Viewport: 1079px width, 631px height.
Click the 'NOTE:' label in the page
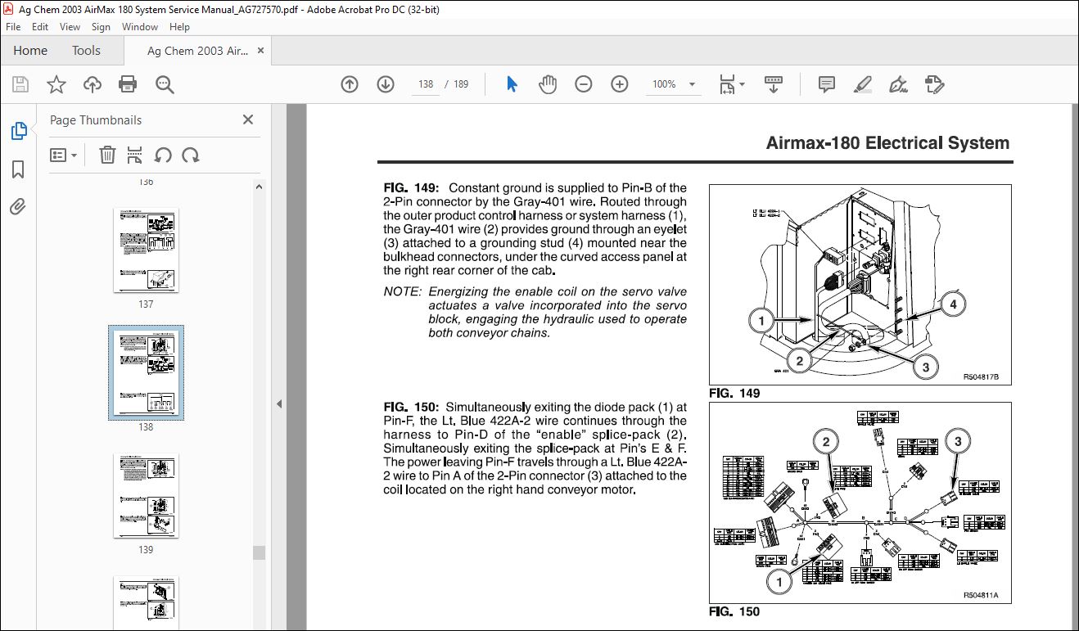[402, 292]
